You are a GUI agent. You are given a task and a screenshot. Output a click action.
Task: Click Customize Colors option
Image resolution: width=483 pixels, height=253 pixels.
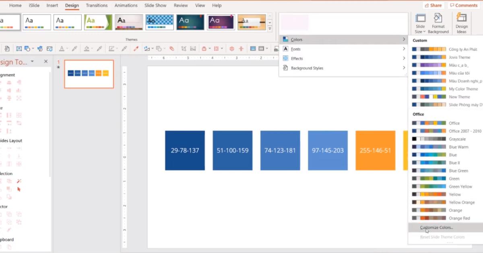436,227
